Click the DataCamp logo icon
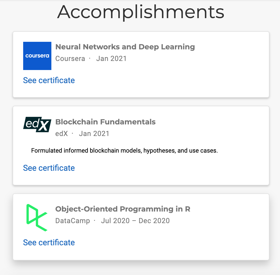This screenshot has height=275, width=280. (x=37, y=218)
